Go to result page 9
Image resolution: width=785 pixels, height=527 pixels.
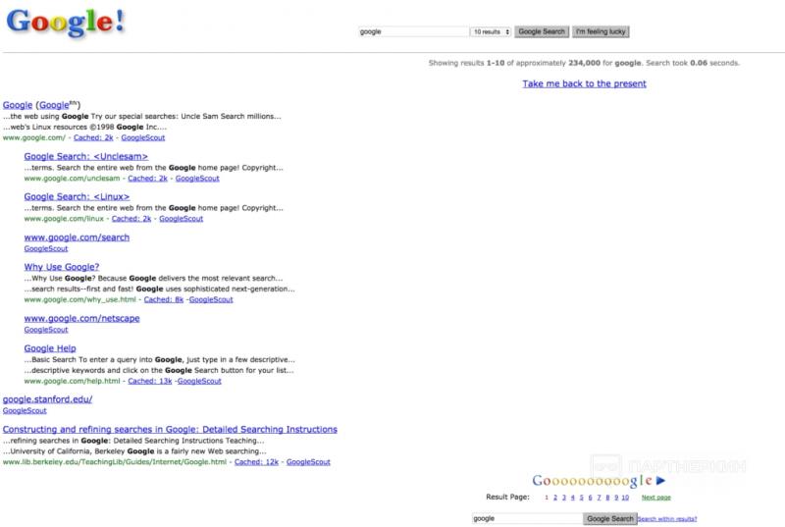tap(616, 498)
